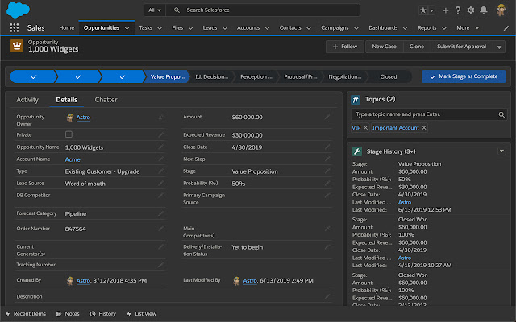Switch to the Activity tab
516x322 pixels.
[27, 100]
